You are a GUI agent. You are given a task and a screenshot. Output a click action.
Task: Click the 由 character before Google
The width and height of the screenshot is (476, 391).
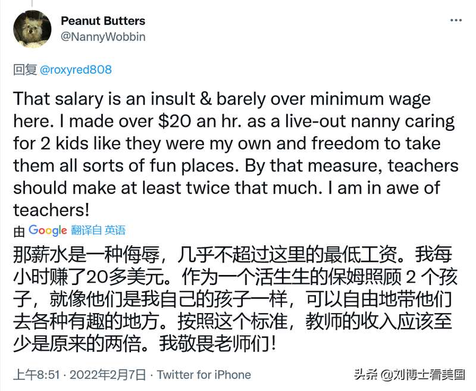pyautogui.click(x=19, y=230)
